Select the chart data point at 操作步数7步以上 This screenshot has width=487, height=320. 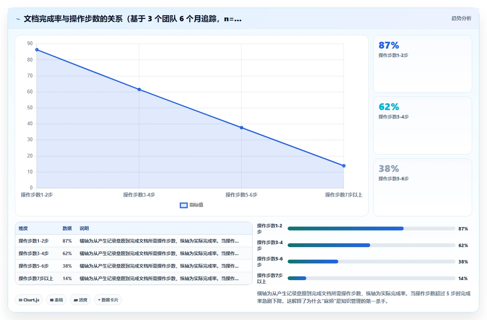coord(344,166)
